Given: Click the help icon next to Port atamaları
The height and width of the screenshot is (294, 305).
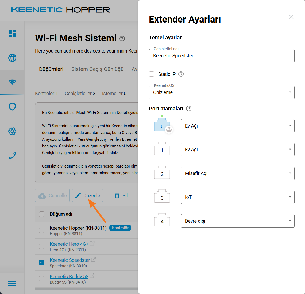Looking at the screenshot, I should coord(189,109).
